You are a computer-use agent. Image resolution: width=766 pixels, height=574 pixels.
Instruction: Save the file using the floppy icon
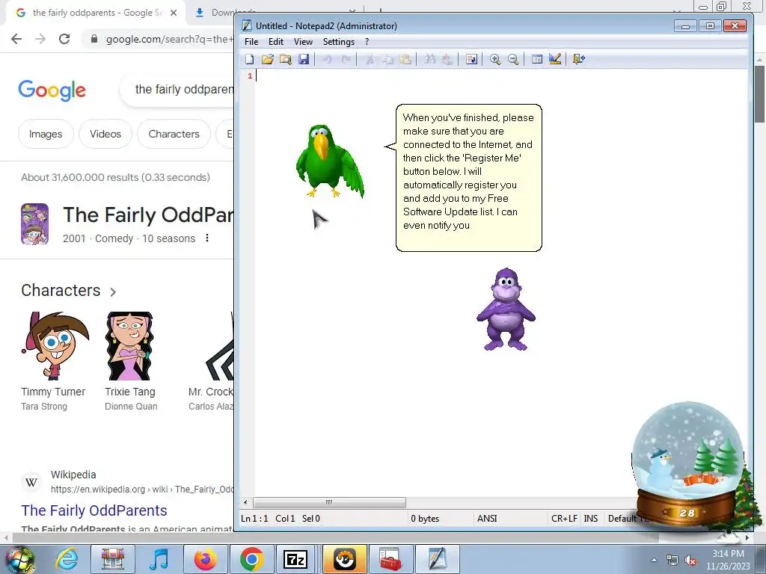[304, 60]
